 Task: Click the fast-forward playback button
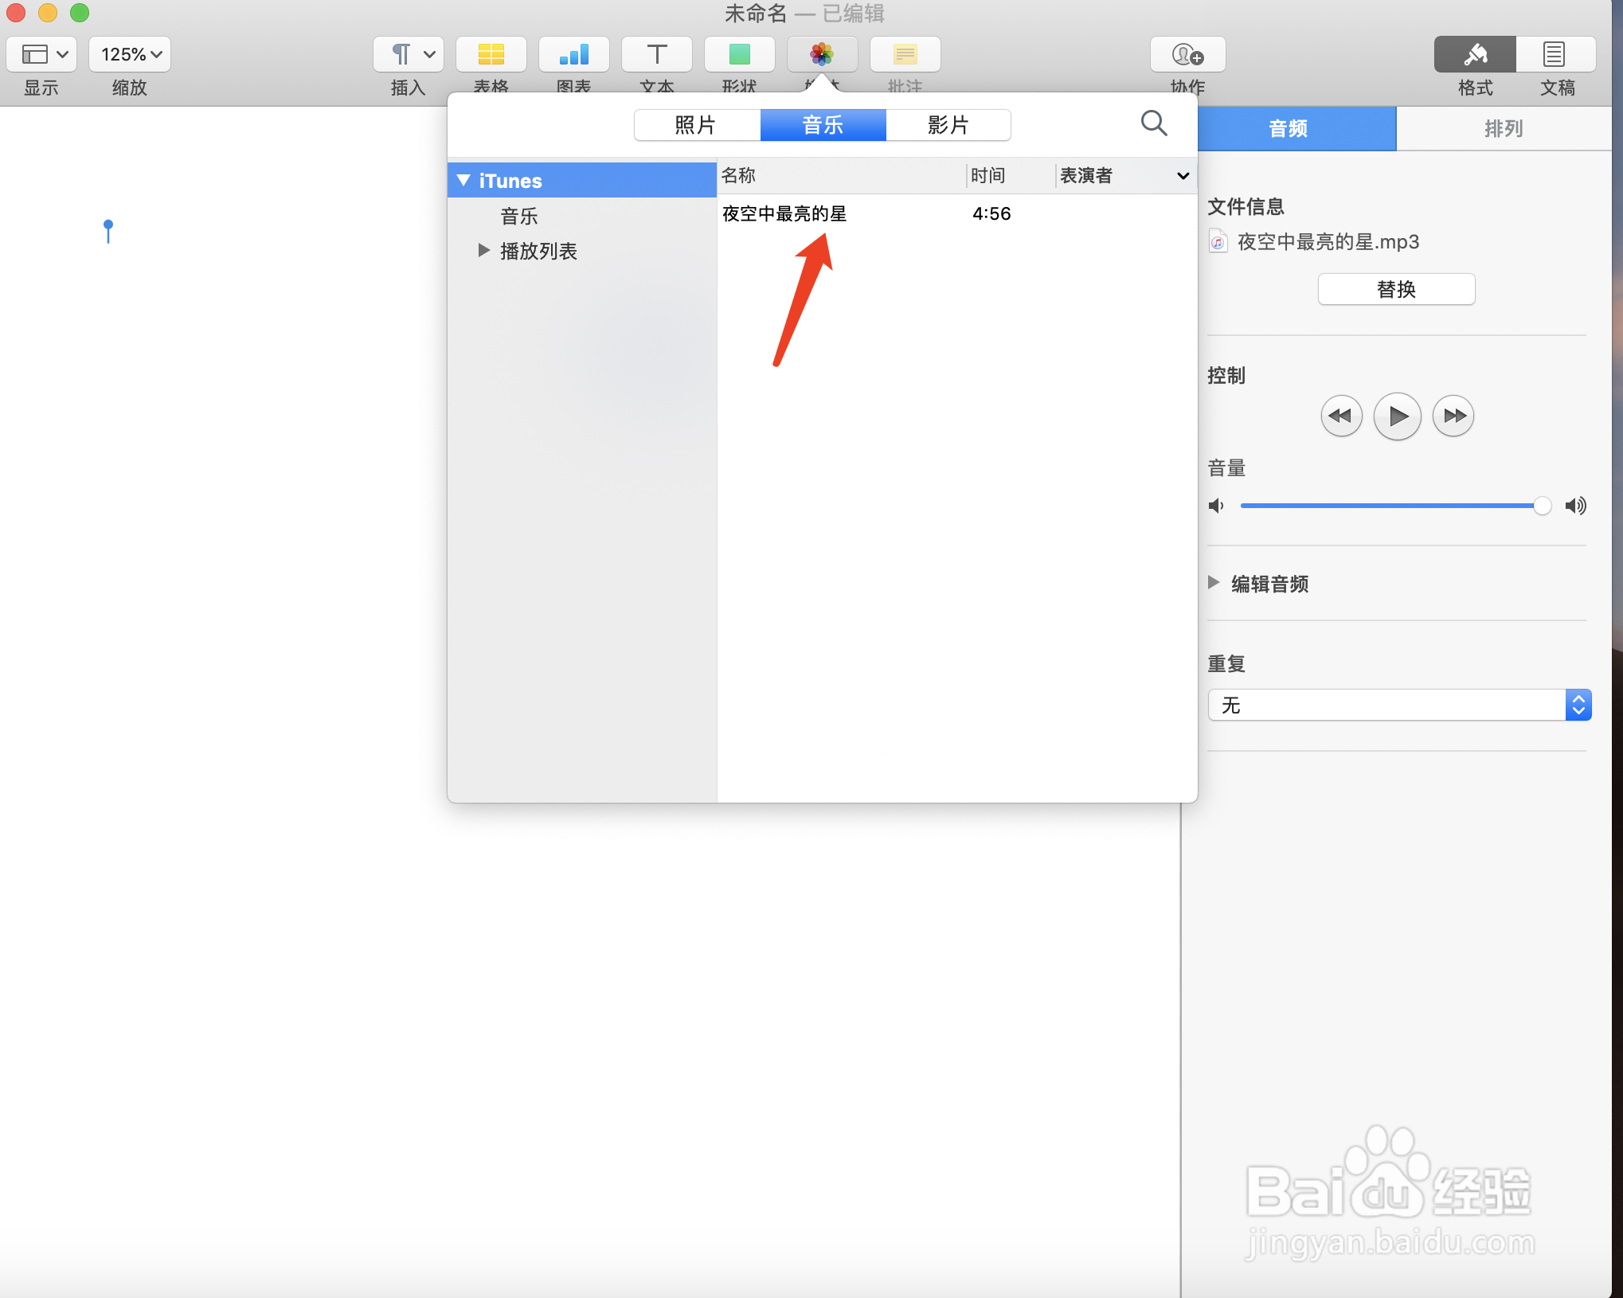(1453, 416)
